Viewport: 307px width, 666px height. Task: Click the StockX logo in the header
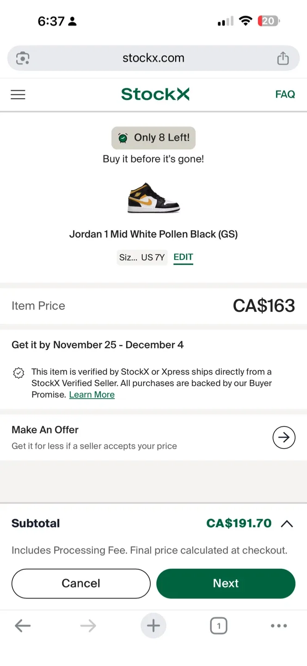(x=155, y=94)
